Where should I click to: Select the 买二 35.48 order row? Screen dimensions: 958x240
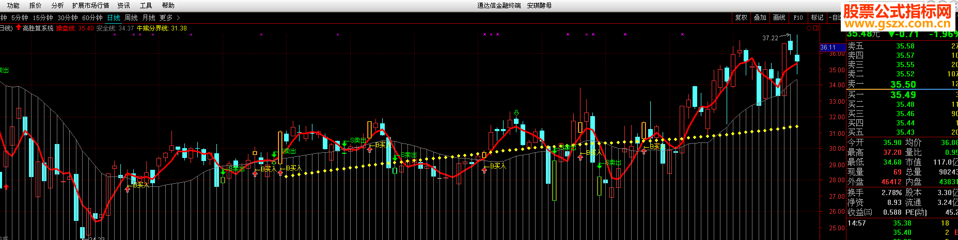[902, 104]
